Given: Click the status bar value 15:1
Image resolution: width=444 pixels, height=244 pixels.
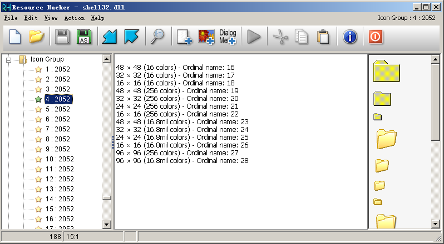Looking at the screenshot, I should point(72,237).
